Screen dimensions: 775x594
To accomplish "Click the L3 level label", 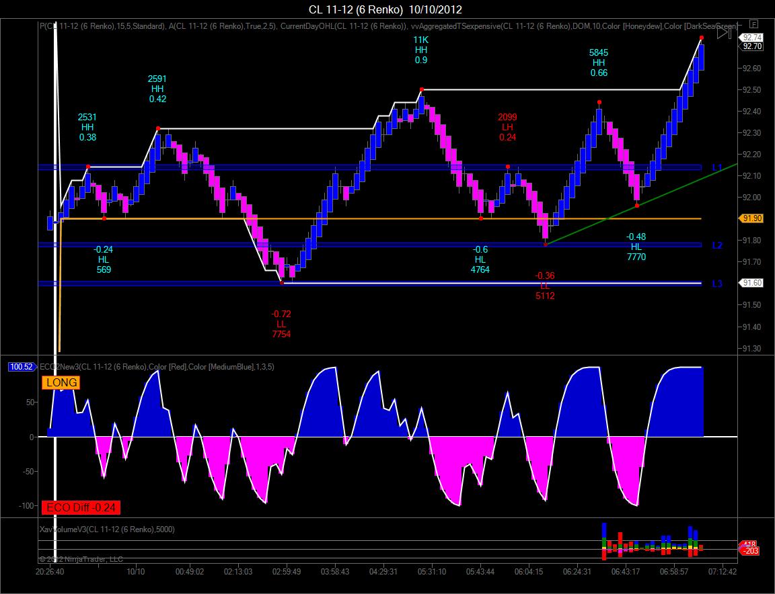I will [x=717, y=284].
